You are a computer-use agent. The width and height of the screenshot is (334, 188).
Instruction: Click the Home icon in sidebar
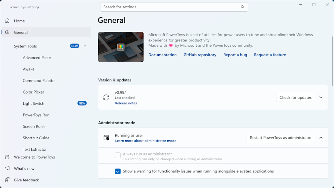pyautogui.click(x=7, y=21)
